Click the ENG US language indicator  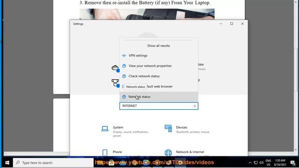[x=268, y=163]
